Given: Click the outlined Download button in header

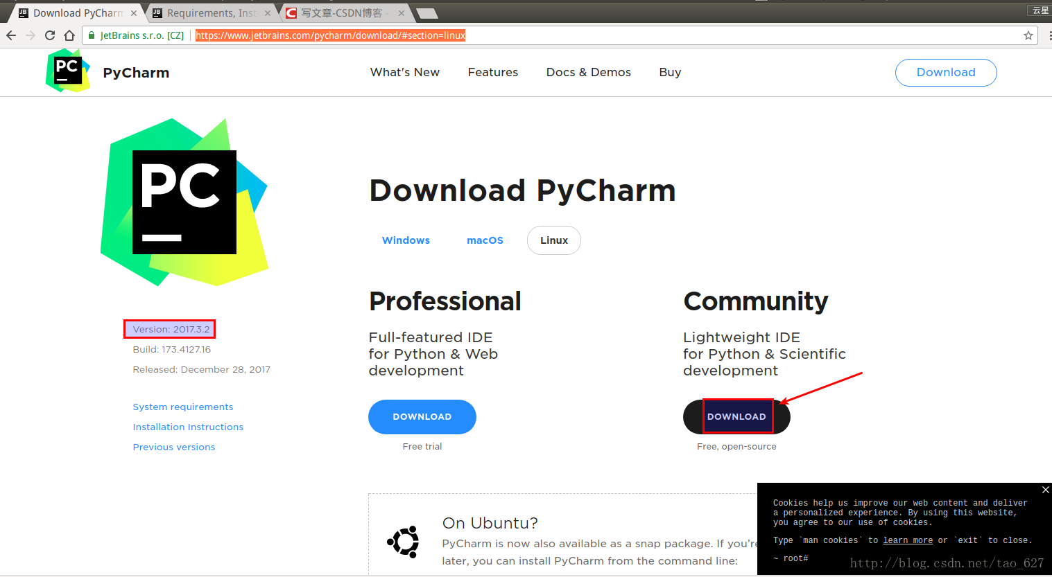Looking at the screenshot, I should pos(946,73).
